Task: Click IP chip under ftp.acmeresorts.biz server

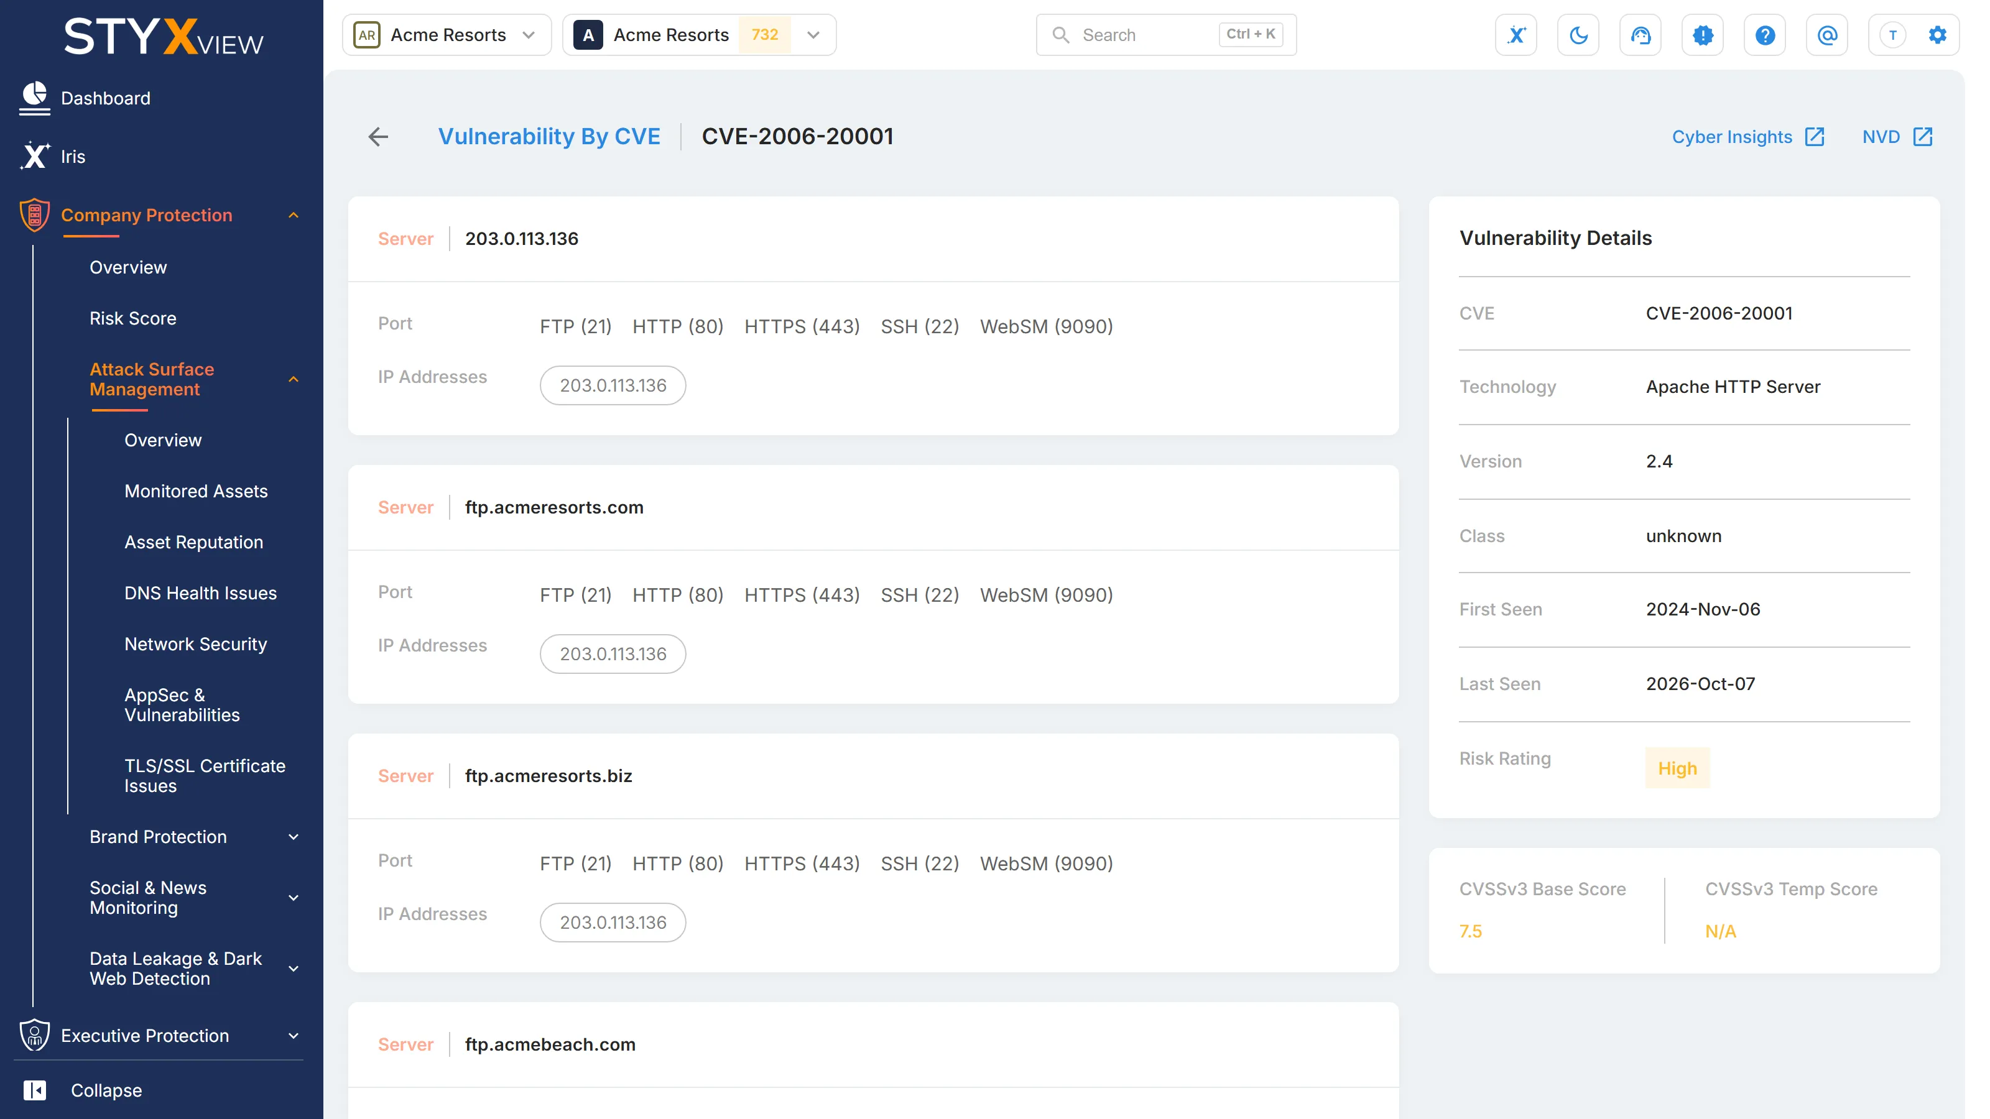Action: [613, 923]
